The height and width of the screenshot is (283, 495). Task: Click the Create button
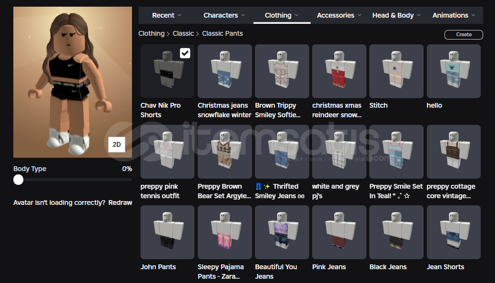[x=464, y=34]
